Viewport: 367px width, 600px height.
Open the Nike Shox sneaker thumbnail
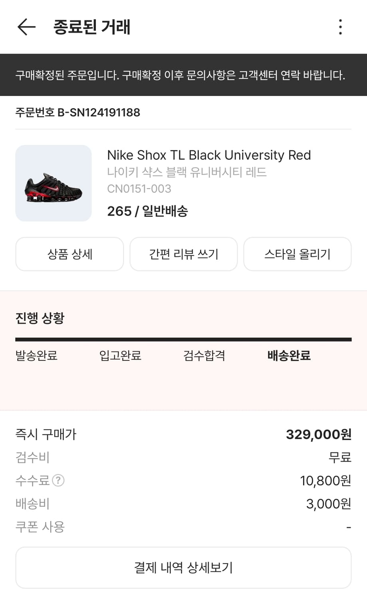tap(54, 183)
